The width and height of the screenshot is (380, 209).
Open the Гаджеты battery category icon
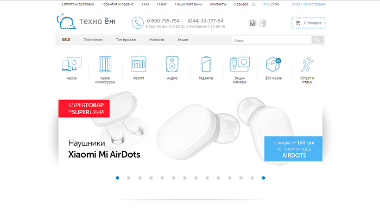[x=206, y=64]
